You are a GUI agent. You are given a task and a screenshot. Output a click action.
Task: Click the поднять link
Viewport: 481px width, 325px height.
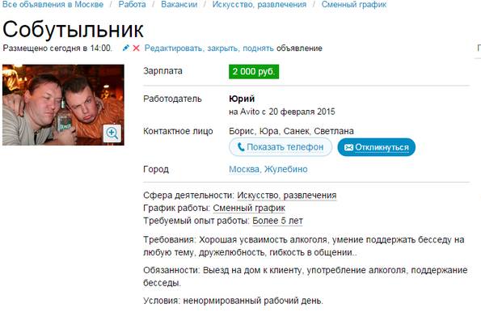[x=258, y=49]
